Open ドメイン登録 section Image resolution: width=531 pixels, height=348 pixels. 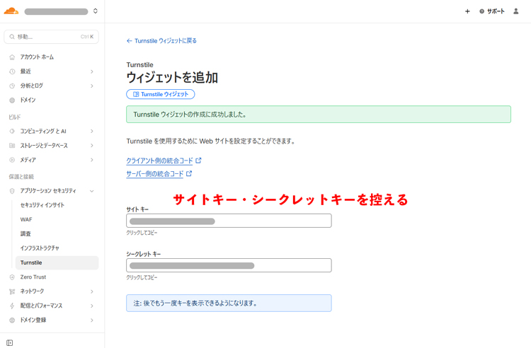click(x=33, y=320)
